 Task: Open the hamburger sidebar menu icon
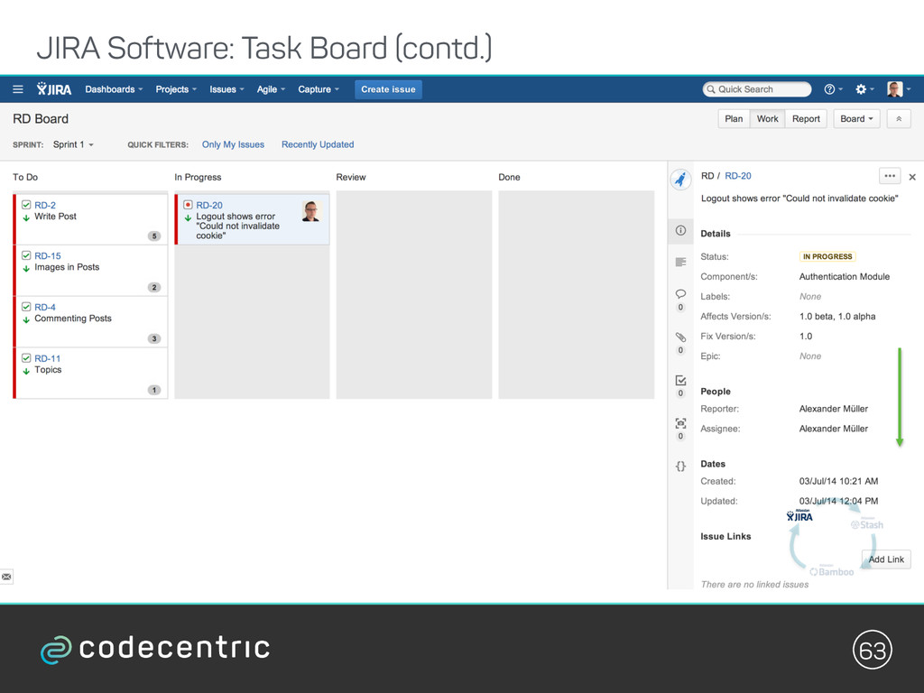click(18, 89)
